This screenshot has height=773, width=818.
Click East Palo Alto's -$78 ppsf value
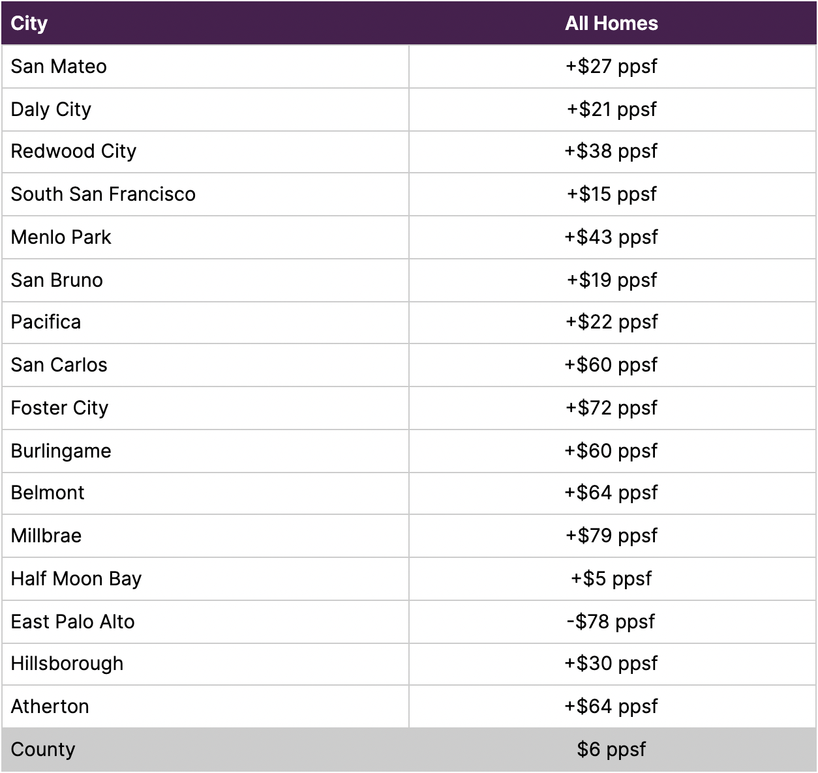click(611, 622)
